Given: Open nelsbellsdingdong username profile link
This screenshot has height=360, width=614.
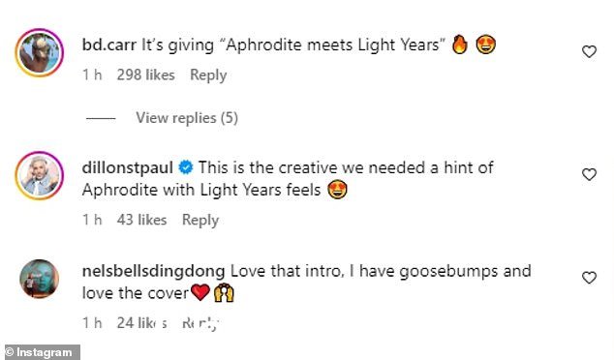Looking at the screenshot, I should click(153, 271).
